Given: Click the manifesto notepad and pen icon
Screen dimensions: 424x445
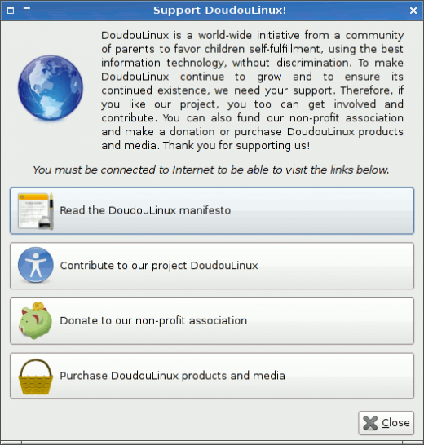Looking at the screenshot, I should click(36, 211).
